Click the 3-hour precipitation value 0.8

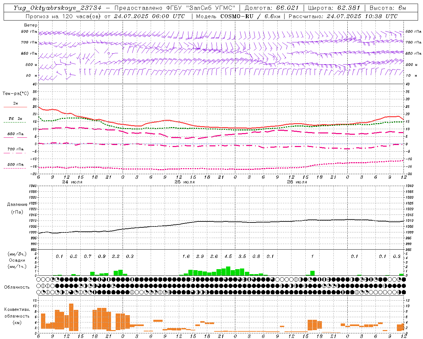pos(256,256)
